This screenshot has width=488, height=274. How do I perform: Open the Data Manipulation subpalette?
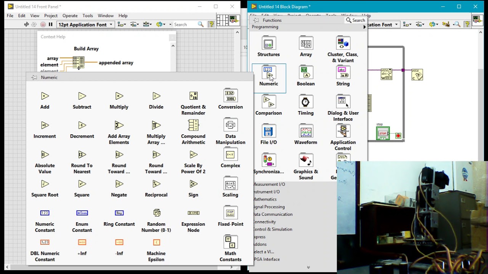[230, 124]
